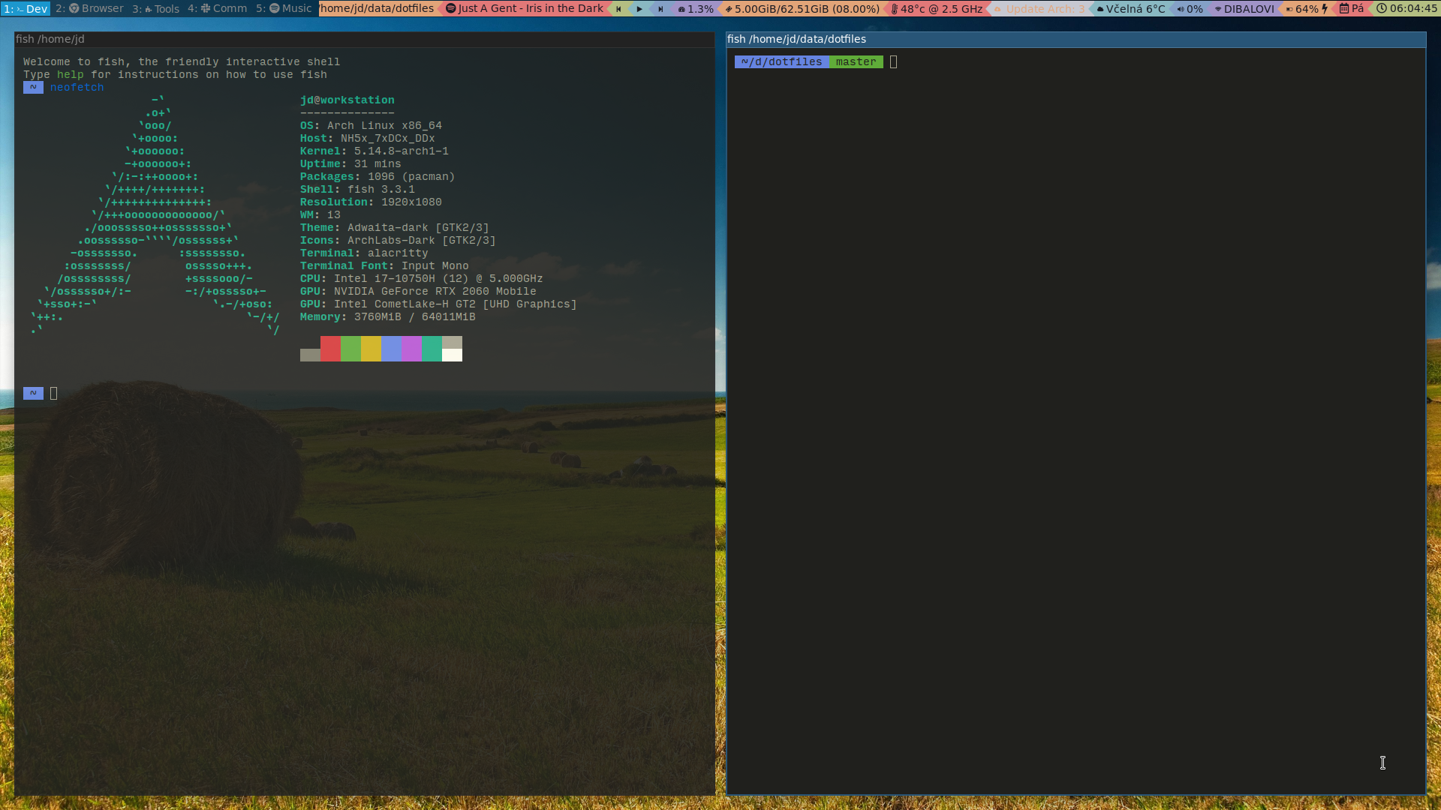Click the 'GPU: Intel CometLake-H GT2' line
The width and height of the screenshot is (1441, 810).
(x=438, y=304)
